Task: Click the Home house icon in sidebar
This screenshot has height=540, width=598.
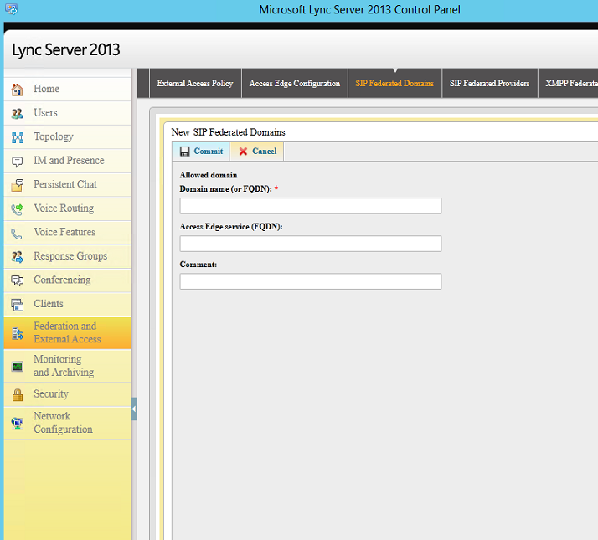Action: pyautogui.click(x=17, y=90)
